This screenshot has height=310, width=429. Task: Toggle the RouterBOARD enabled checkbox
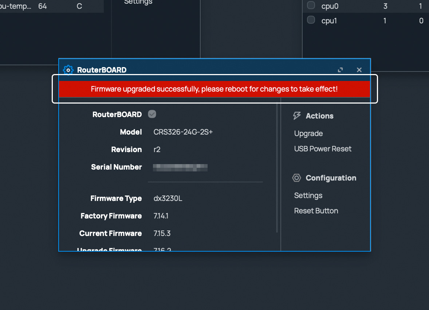152,114
